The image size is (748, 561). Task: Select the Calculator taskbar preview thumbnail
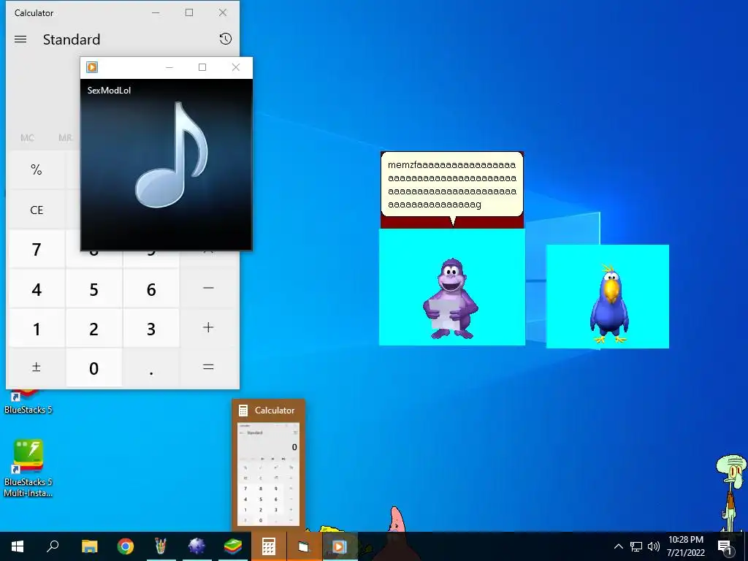point(268,473)
